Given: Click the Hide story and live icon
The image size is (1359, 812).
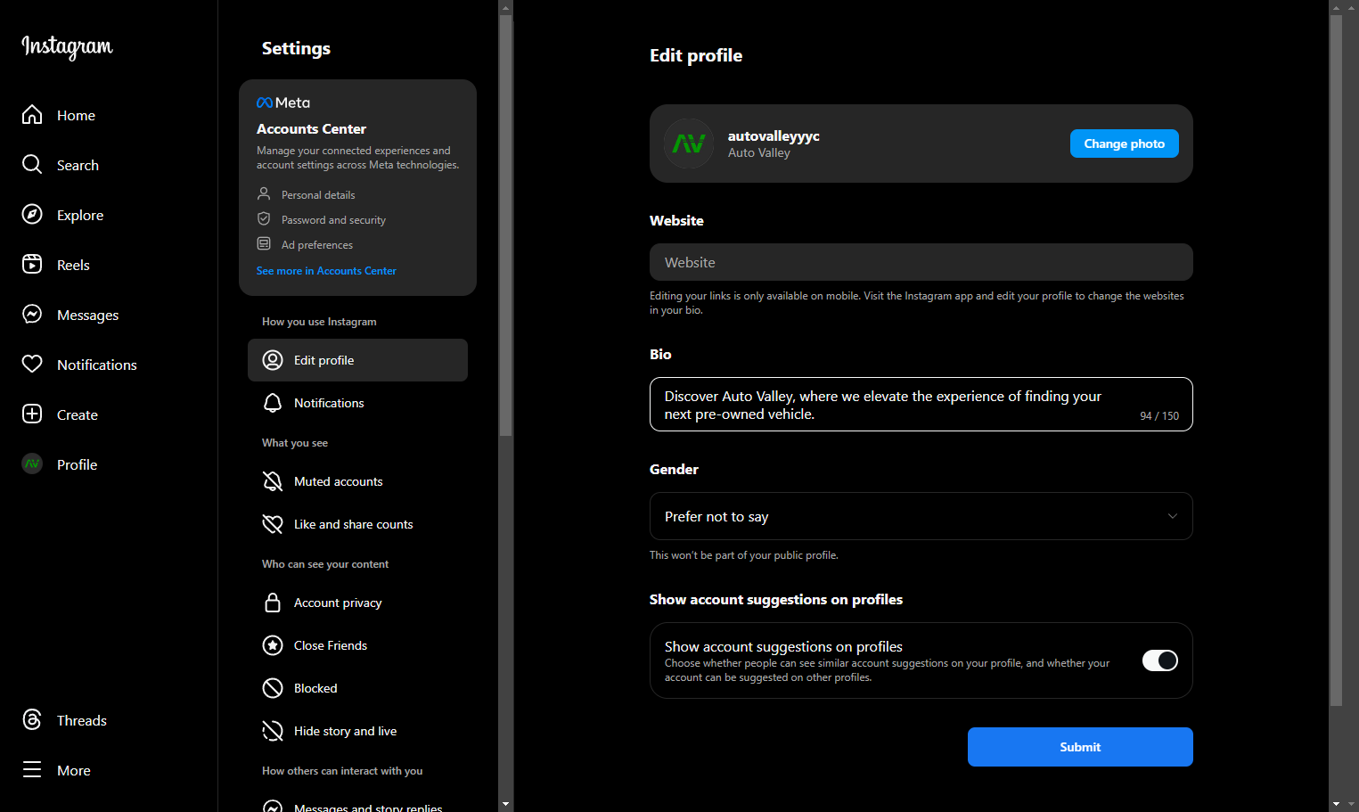Looking at the screenshot, I should (x=273, y=731).
